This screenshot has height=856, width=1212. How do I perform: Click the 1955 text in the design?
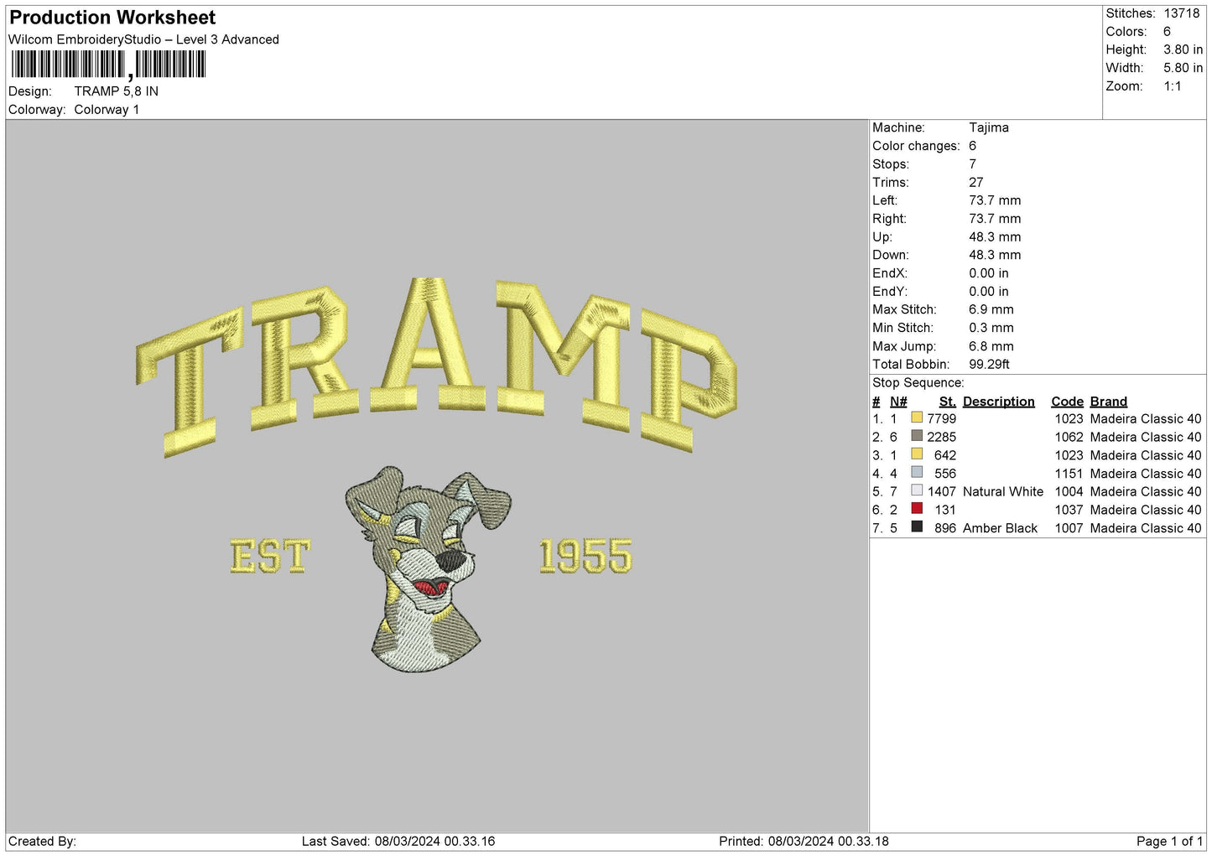coord(585,557)
